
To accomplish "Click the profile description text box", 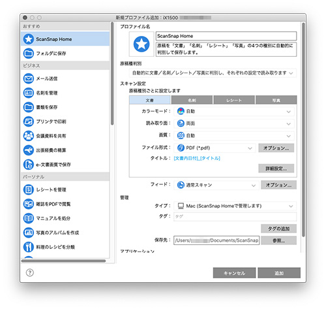I will pos(226,50).
